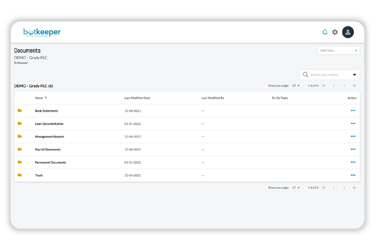Click the date 10-04-2021 in Bank Statements row
This screenshot has width=375, height=250.
click(133, 111)
